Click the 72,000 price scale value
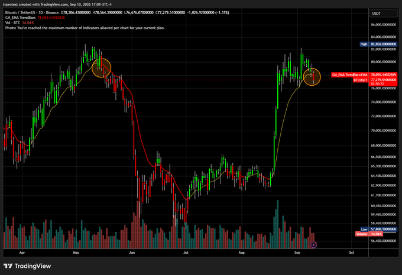 pos(384,116)
